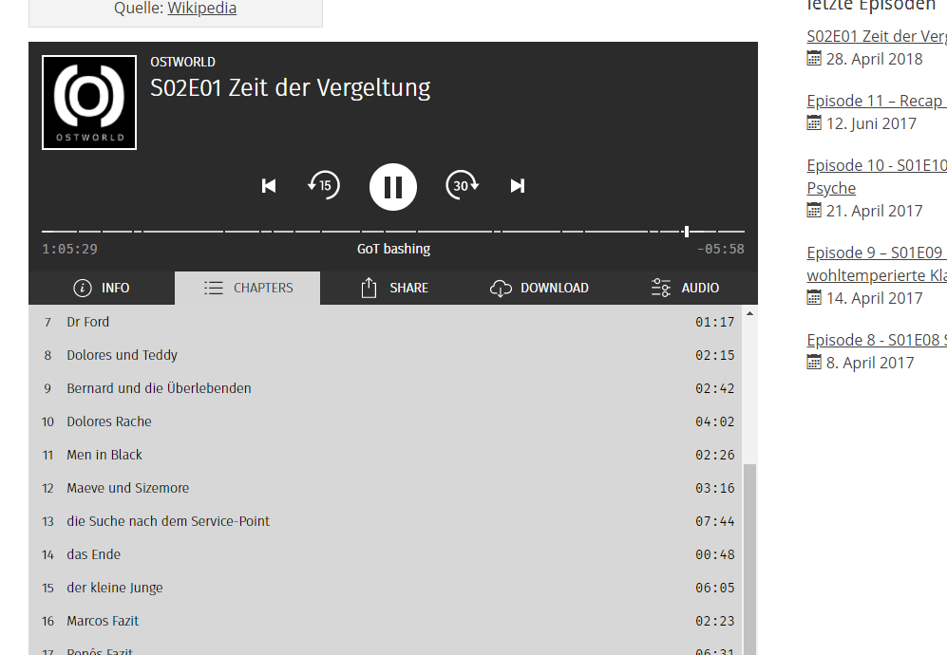Image resolution: width=947 pixels, height=655 pixels.
Task: Play chapter 9 Bernard und die Überlebenden
Action: (386, 388)
